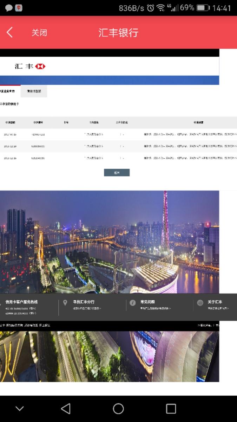Screen dimensions: 237x422
Task: Select the 2017-07-15 application row date
Action: [x=10, y=134]
